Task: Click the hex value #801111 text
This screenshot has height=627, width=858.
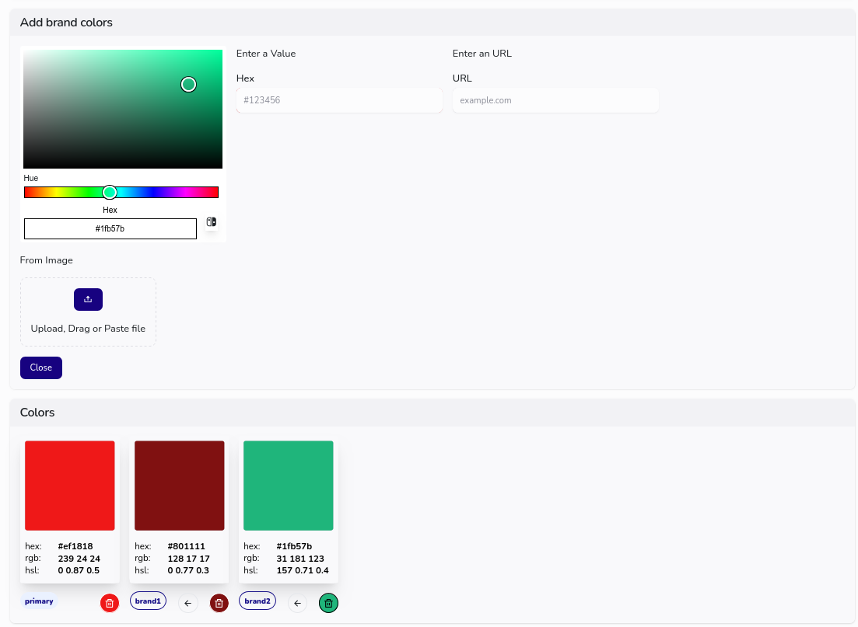Action: coord(186,546)
